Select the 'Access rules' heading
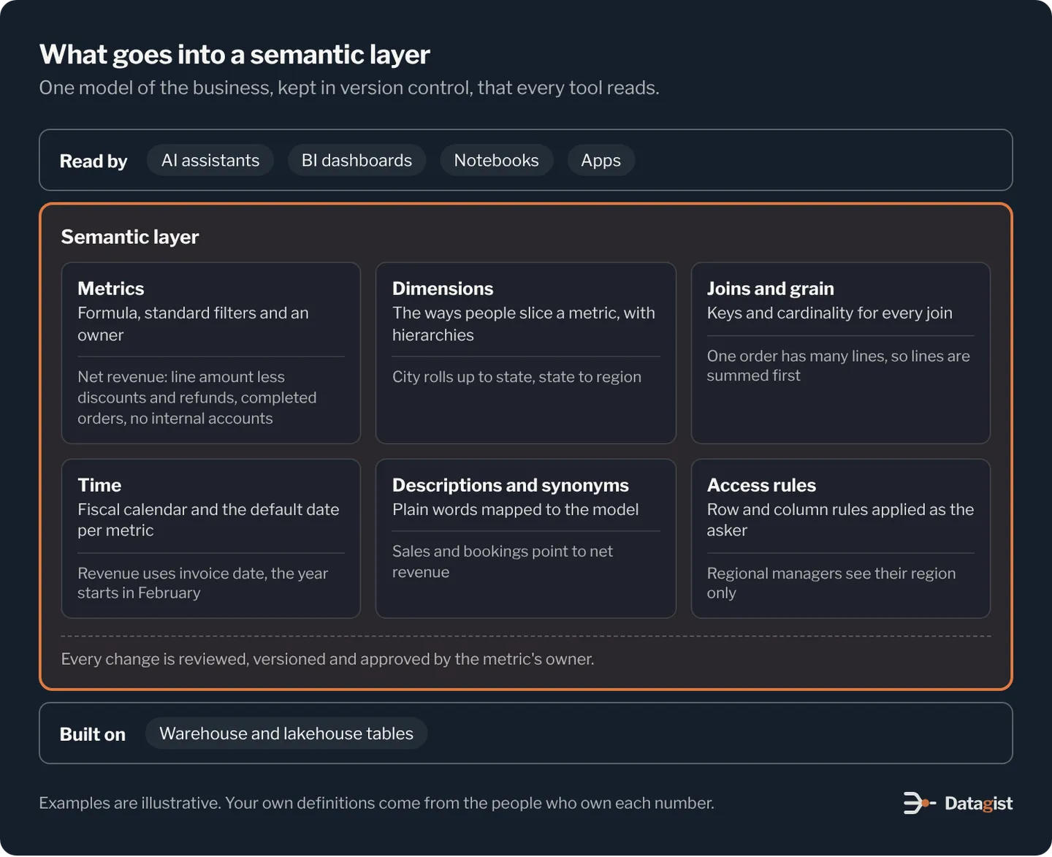This screenshot has width=1052, height=857. 761,485
